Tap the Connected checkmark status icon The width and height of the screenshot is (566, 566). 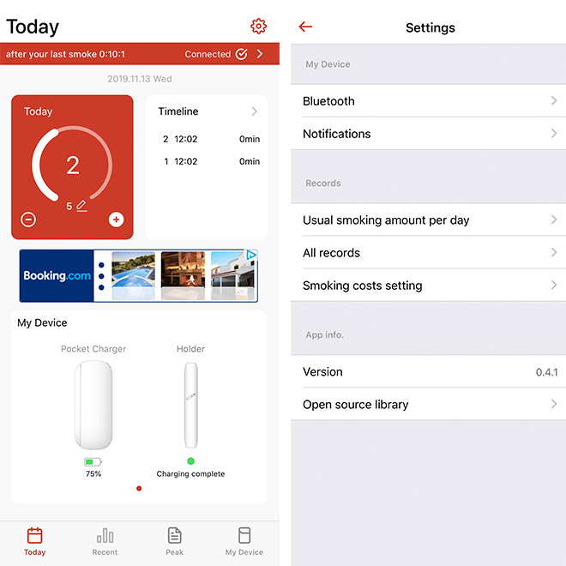pos(242,54)
